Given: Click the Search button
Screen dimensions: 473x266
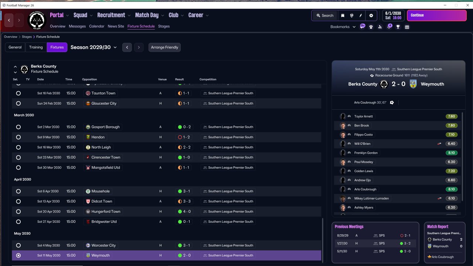Looking at the screenshot, I should click(x=325, y=16).
